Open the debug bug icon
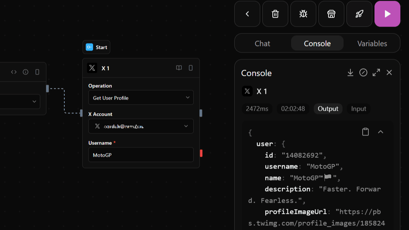 [303, 14]
